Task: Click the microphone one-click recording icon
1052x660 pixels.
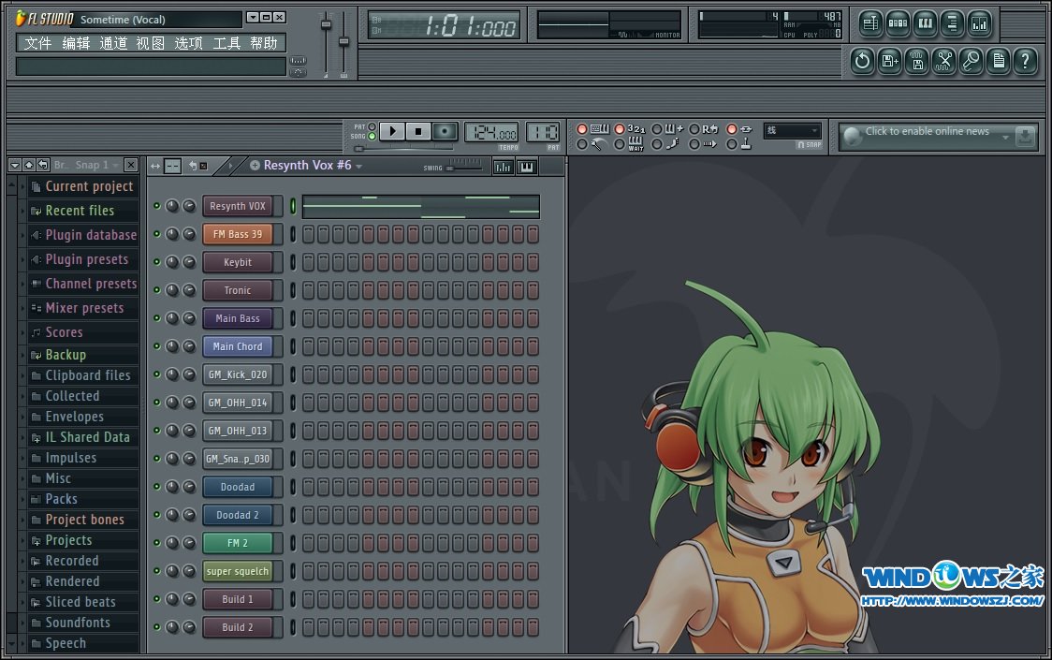Action: (972, 62)
